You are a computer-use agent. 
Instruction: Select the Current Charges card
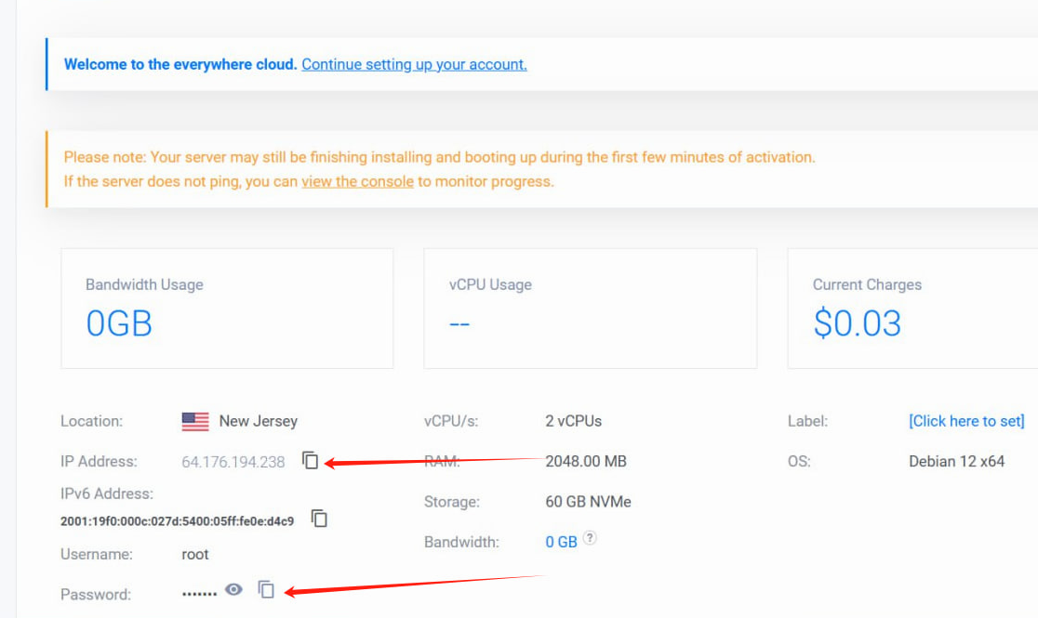pos(912,308)
